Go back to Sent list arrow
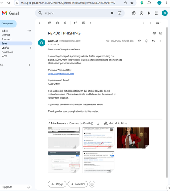 pos(40,23)
